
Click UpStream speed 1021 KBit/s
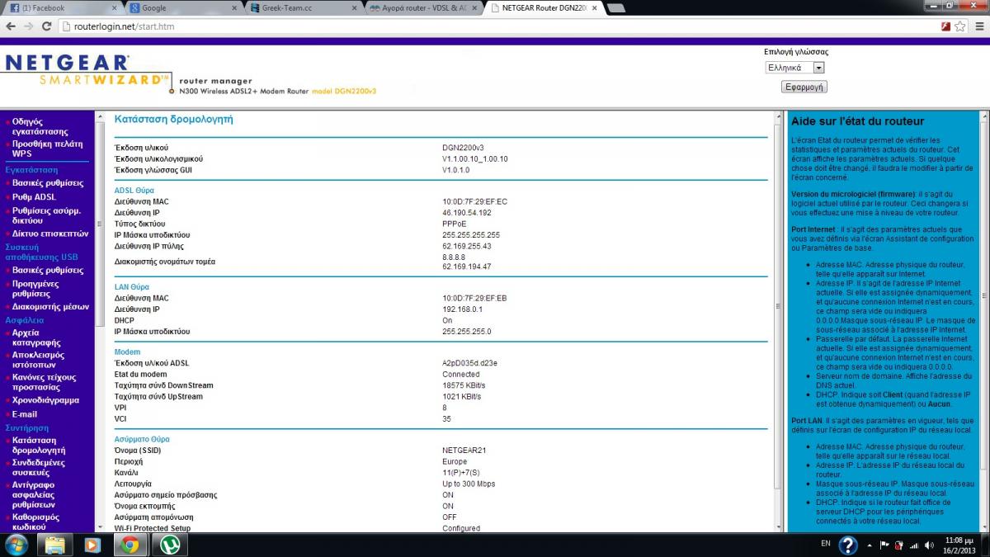(x=461, y=397)
